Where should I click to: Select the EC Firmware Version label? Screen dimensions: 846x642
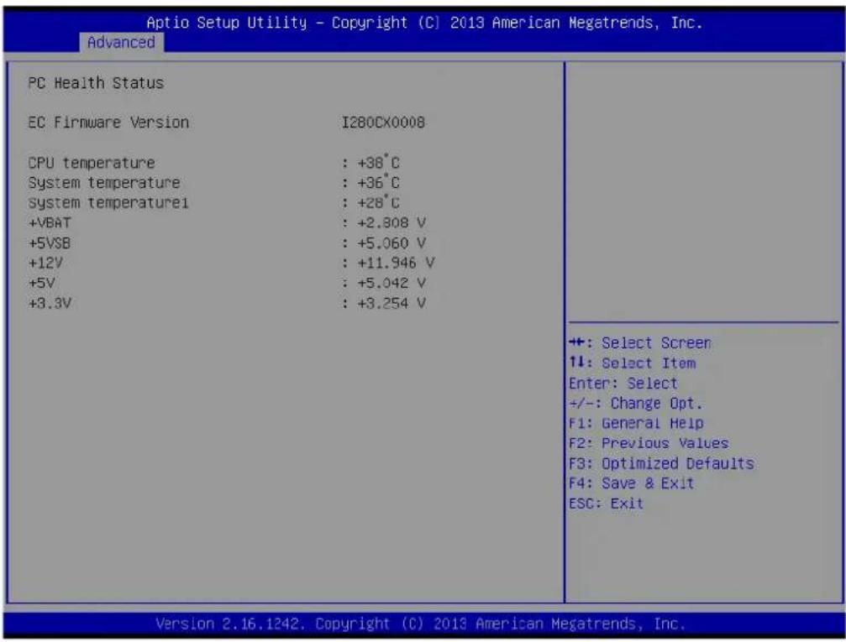tap(108, 123)
